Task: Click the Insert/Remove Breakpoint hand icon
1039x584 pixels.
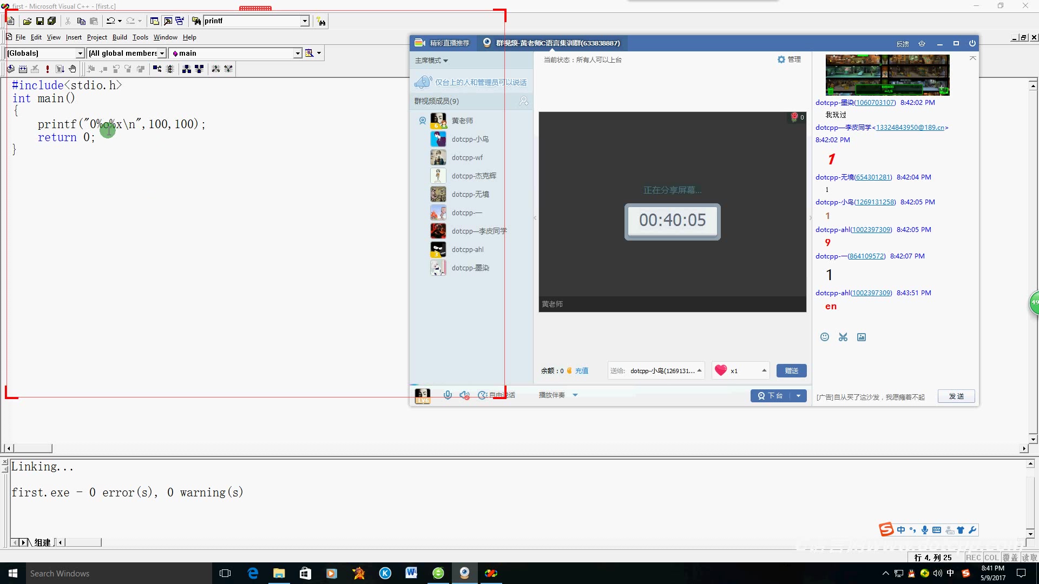Action: (x=73, y=69)
